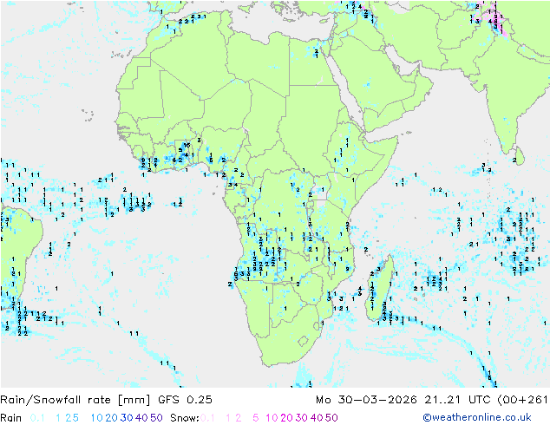Click the 'Snow:' legend label

point(185,418)
